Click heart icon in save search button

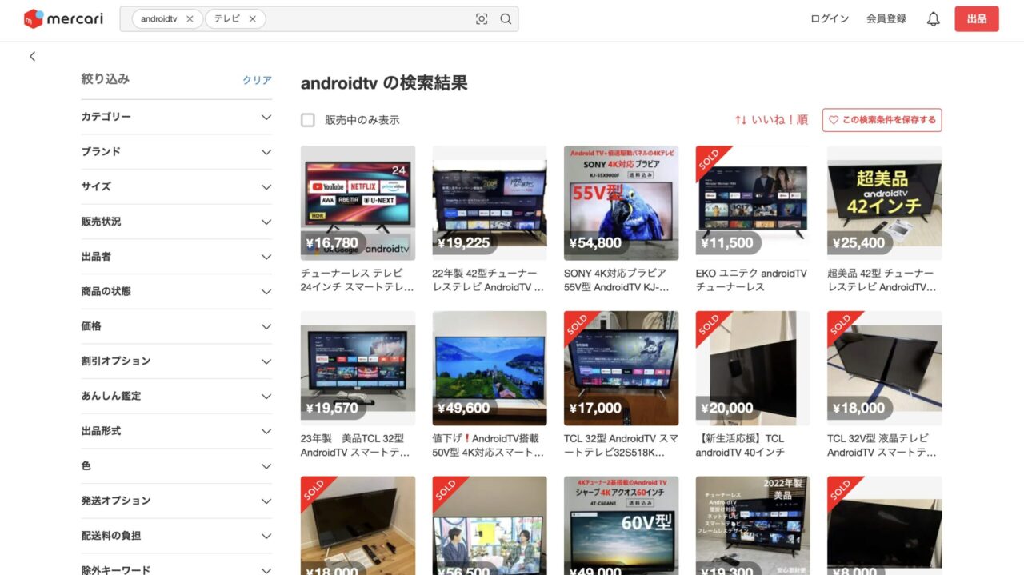(x=834, y=120)
